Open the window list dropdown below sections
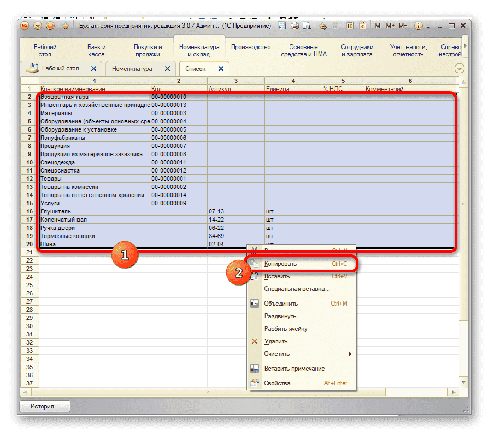This screenshot has height=433, width=489. [x=459, y=69]
